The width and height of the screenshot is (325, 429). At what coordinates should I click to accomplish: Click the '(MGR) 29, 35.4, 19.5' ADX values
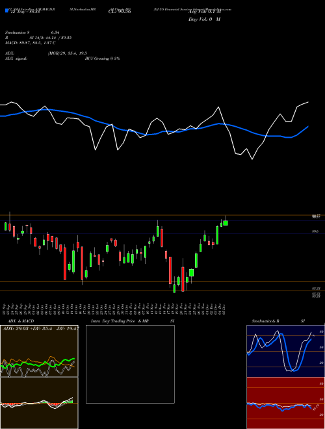(x=68, y=53)
